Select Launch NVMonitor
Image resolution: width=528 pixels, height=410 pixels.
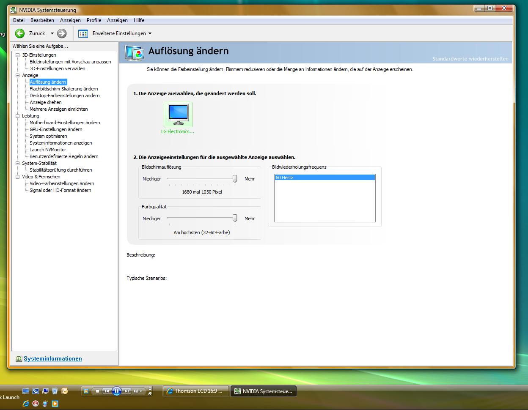pos(48,150)
